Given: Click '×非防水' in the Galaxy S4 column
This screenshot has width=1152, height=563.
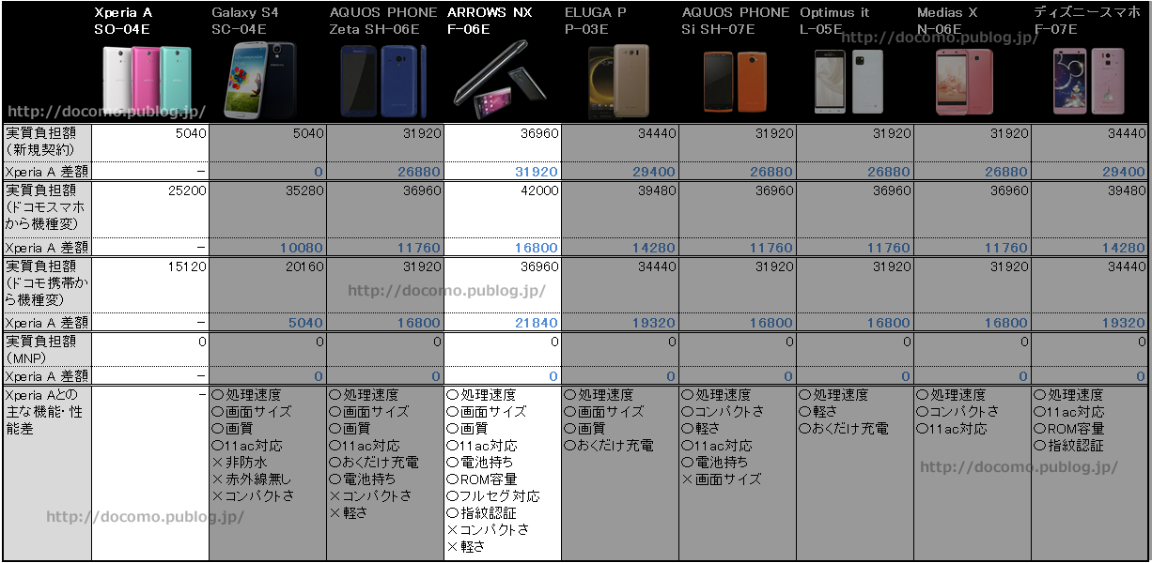Looking at the screenshot, I should click(240, 463).
